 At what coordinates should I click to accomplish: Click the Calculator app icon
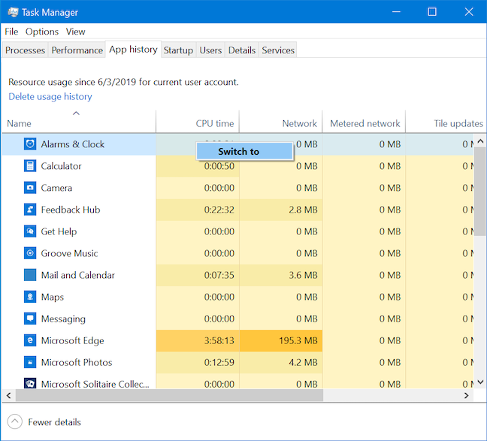30,166
